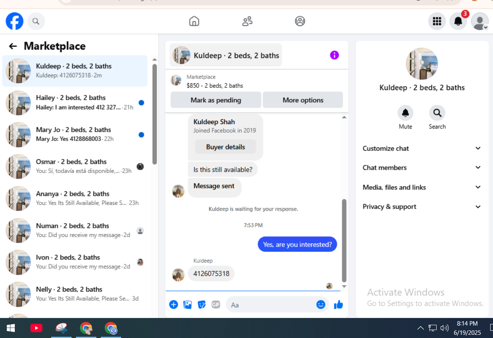The image size is (493, 338).
Task: Attach a photo using the image icon
Action: pyautogui.click(x=188, y=305)
